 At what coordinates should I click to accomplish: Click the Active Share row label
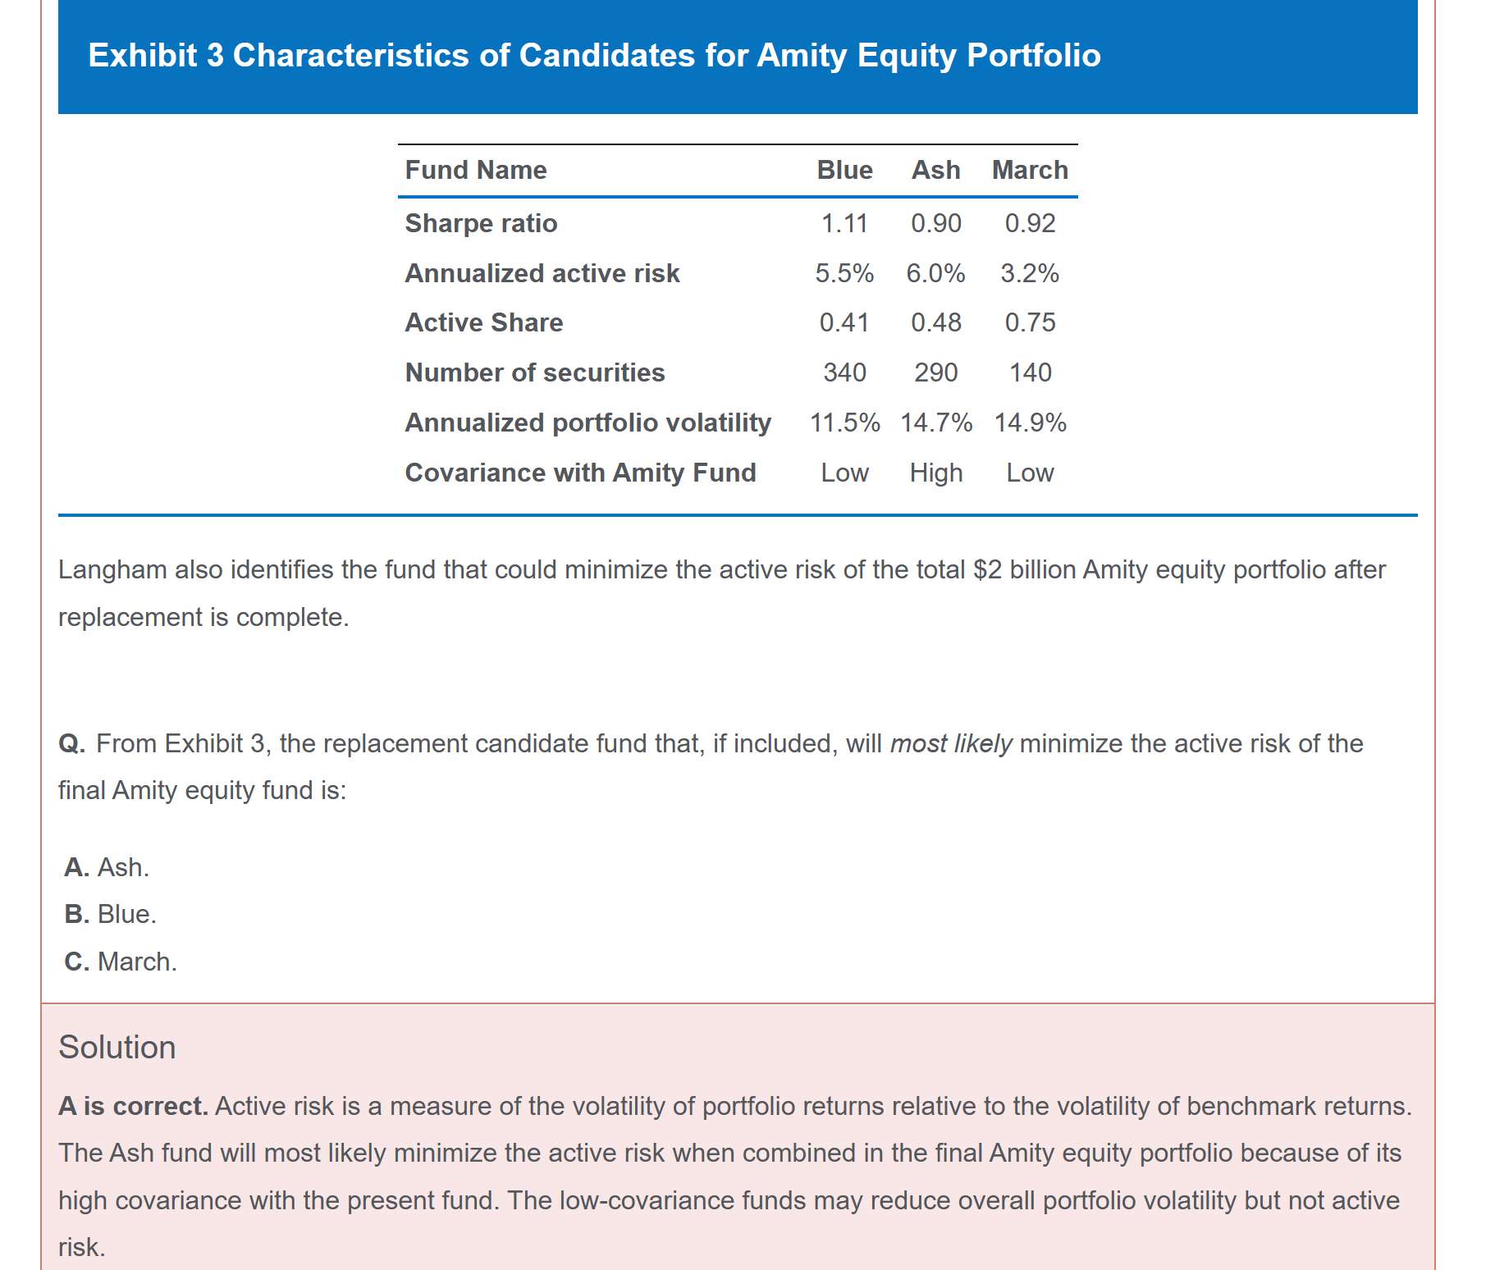coord(484,322)
